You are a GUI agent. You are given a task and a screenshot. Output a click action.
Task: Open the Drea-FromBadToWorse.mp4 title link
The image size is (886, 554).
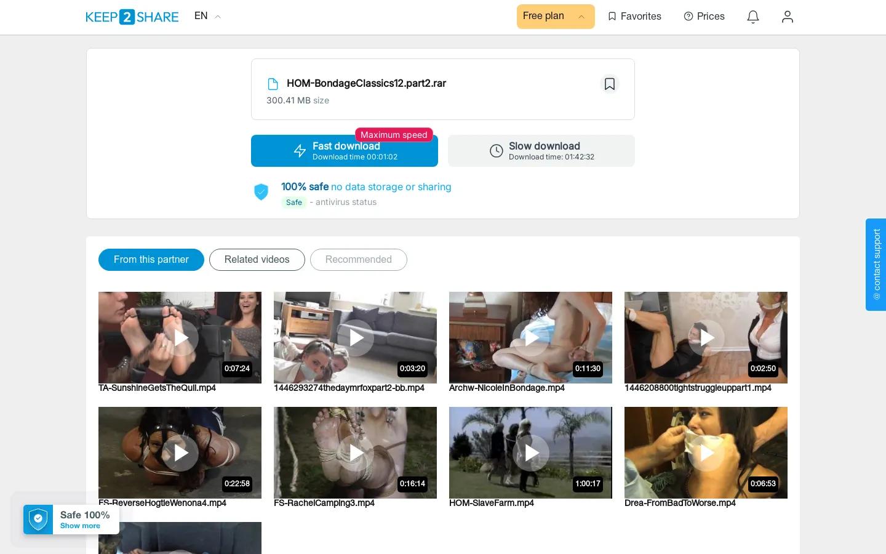680,503
